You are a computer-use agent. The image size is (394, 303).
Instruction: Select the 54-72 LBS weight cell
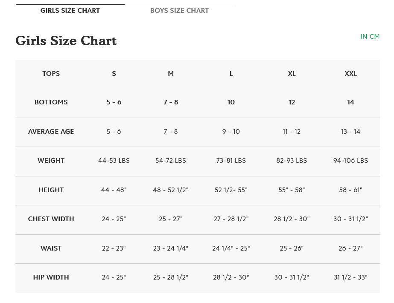(x=171, y=161)
